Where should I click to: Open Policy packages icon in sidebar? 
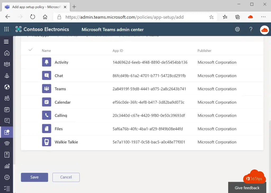click(7, 155)
